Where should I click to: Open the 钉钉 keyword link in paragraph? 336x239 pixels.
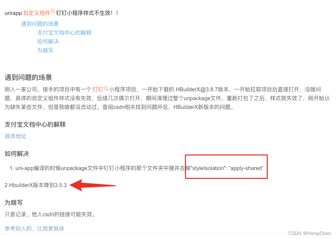pos(98,89)
